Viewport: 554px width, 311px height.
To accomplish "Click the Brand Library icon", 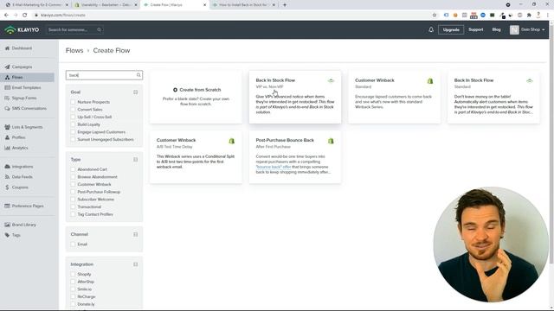I will [x=8, y=225].
